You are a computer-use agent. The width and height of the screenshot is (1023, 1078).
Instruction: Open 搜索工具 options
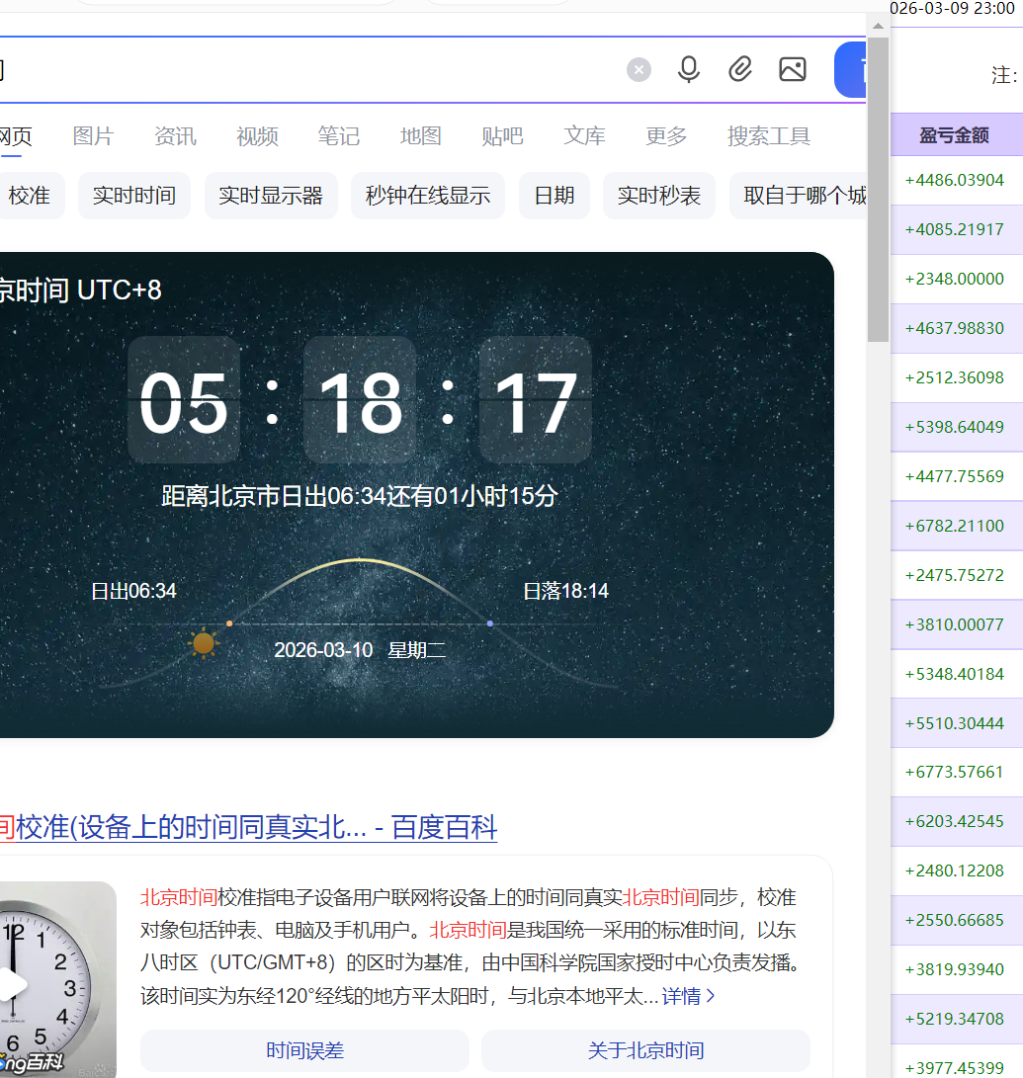[768, 136]
